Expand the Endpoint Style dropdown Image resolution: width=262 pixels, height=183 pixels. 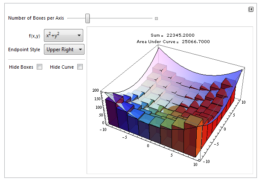[64, 49]
